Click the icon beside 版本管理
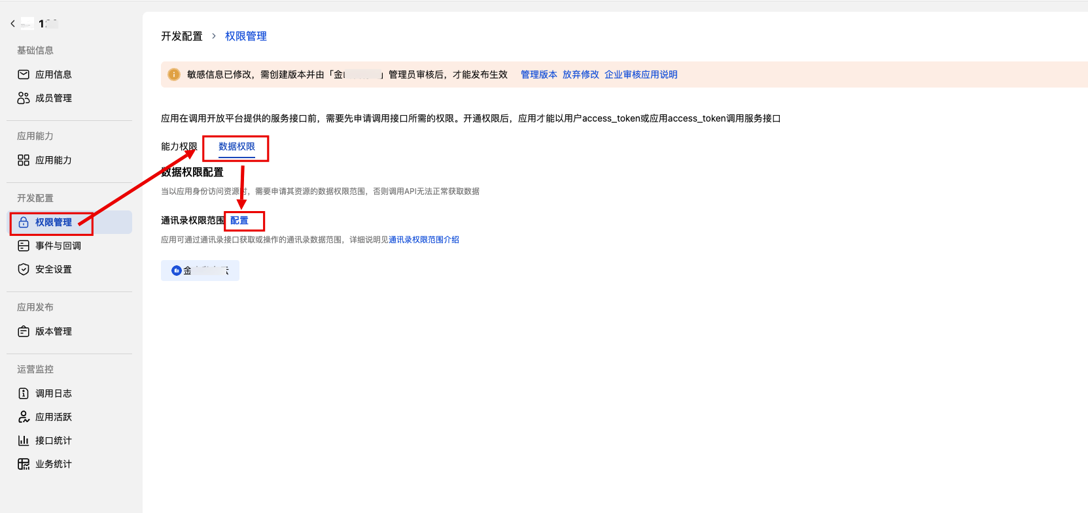The height and width of the screenshot is (513, 1088). (24, 331)
